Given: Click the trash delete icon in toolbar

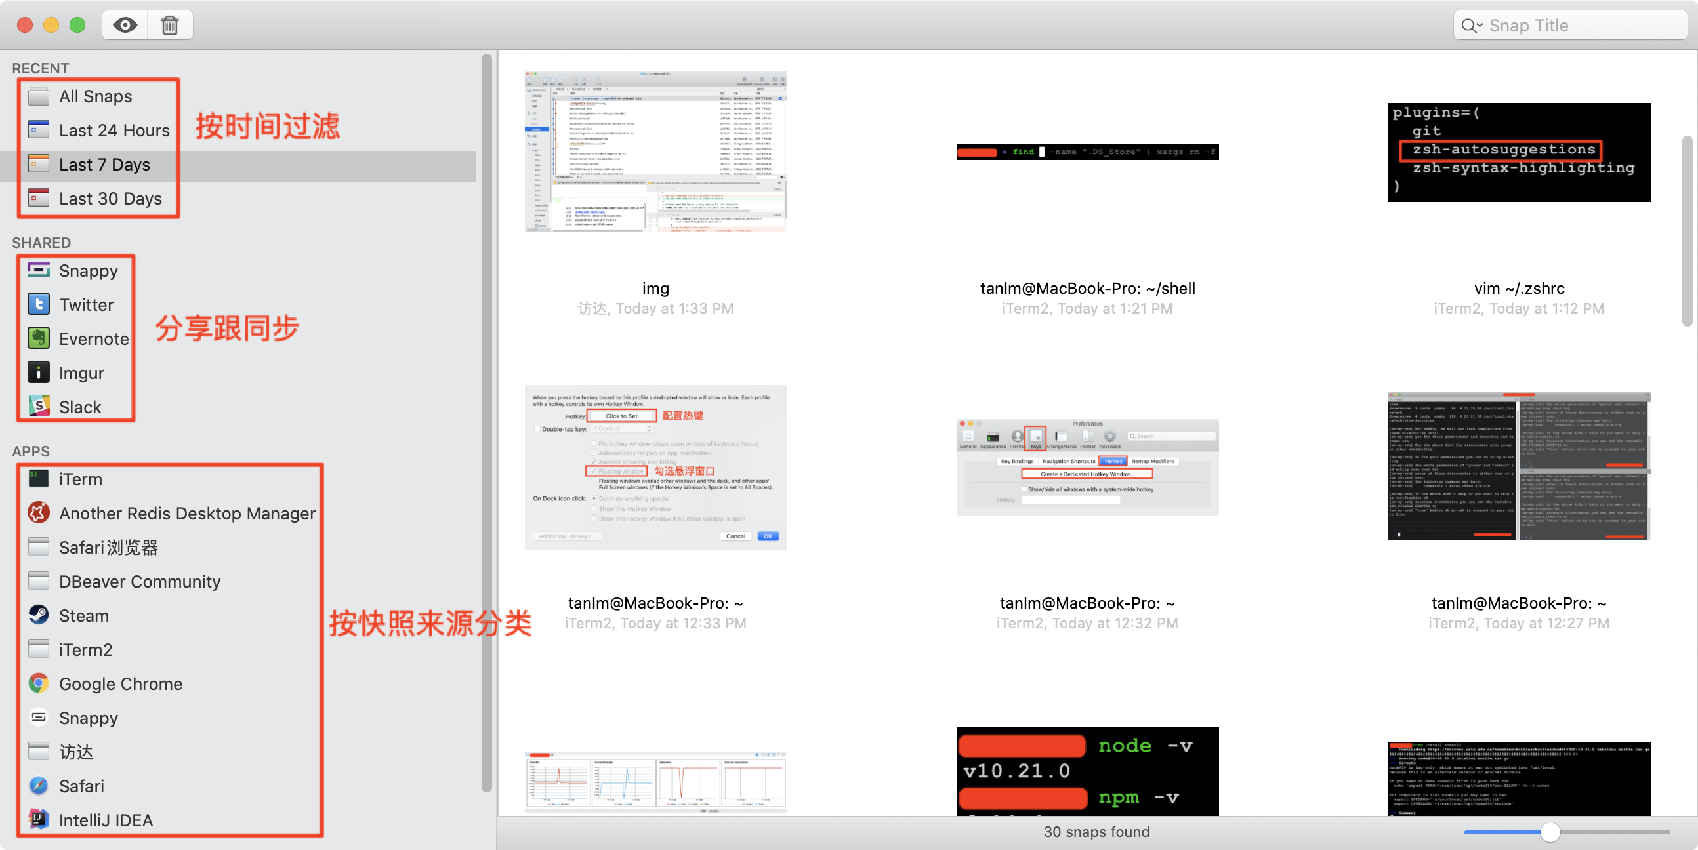Looking at the screenshot, I should pos(170,25).
